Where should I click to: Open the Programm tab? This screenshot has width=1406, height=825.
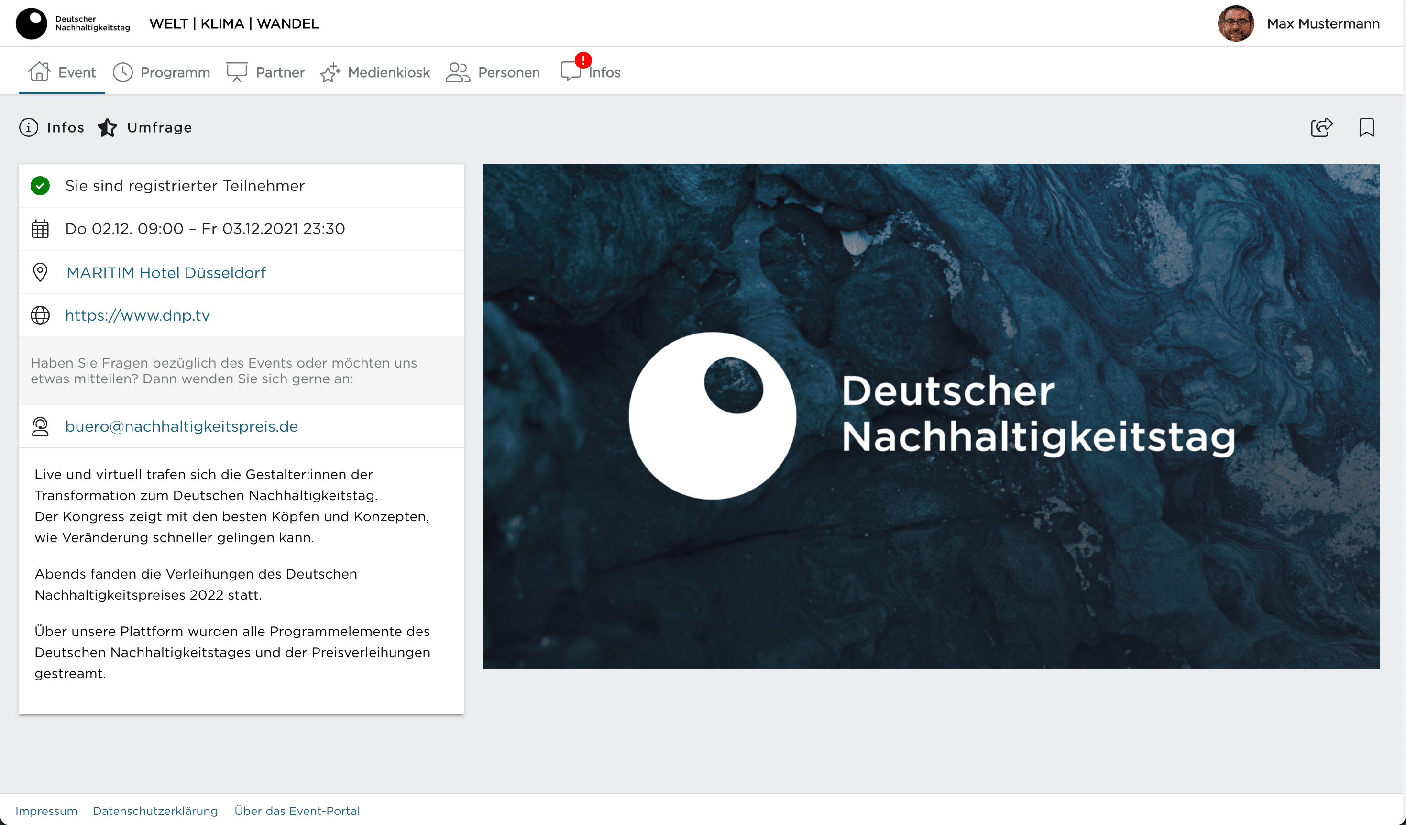162,73
